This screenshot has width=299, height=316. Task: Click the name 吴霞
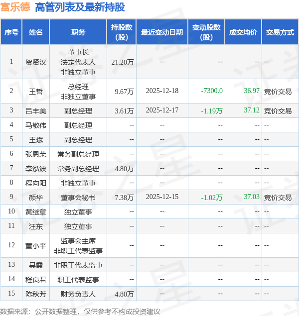pos(36,265)
